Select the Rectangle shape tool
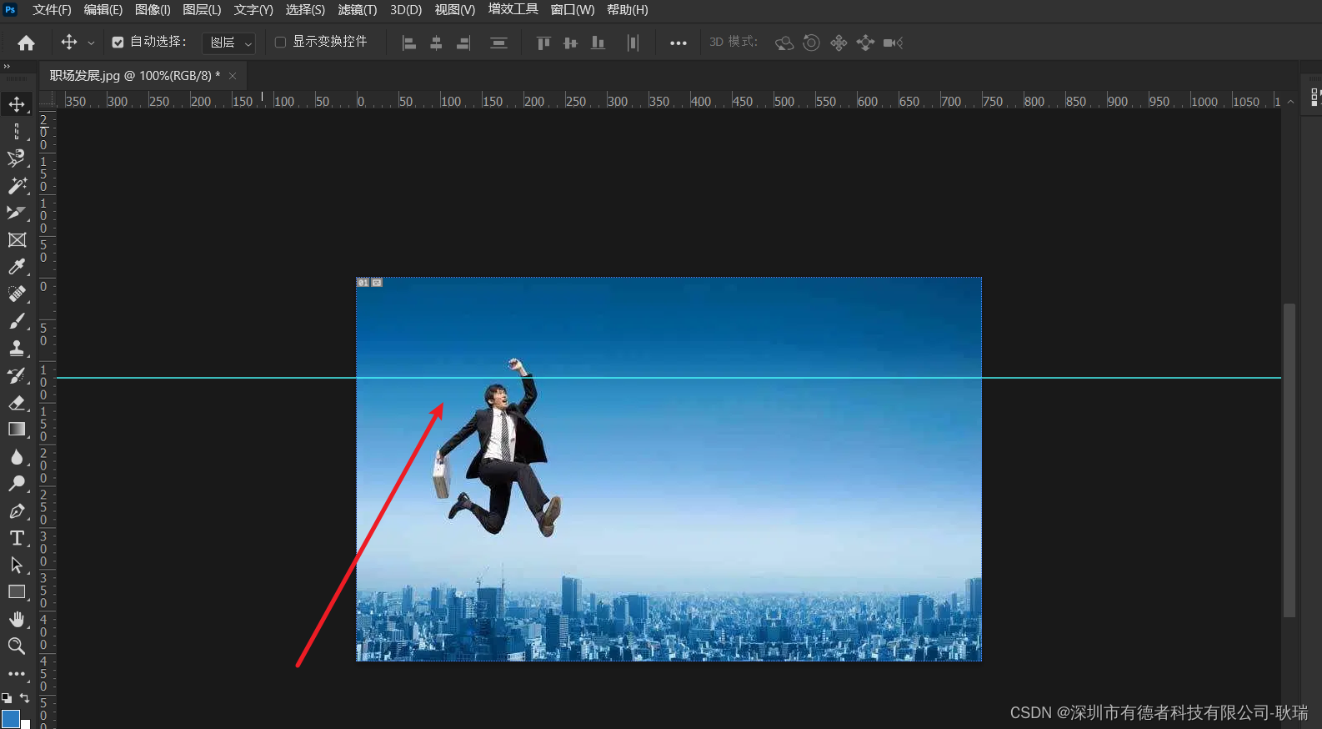1322x729 pixels. (x=17, y=592)
